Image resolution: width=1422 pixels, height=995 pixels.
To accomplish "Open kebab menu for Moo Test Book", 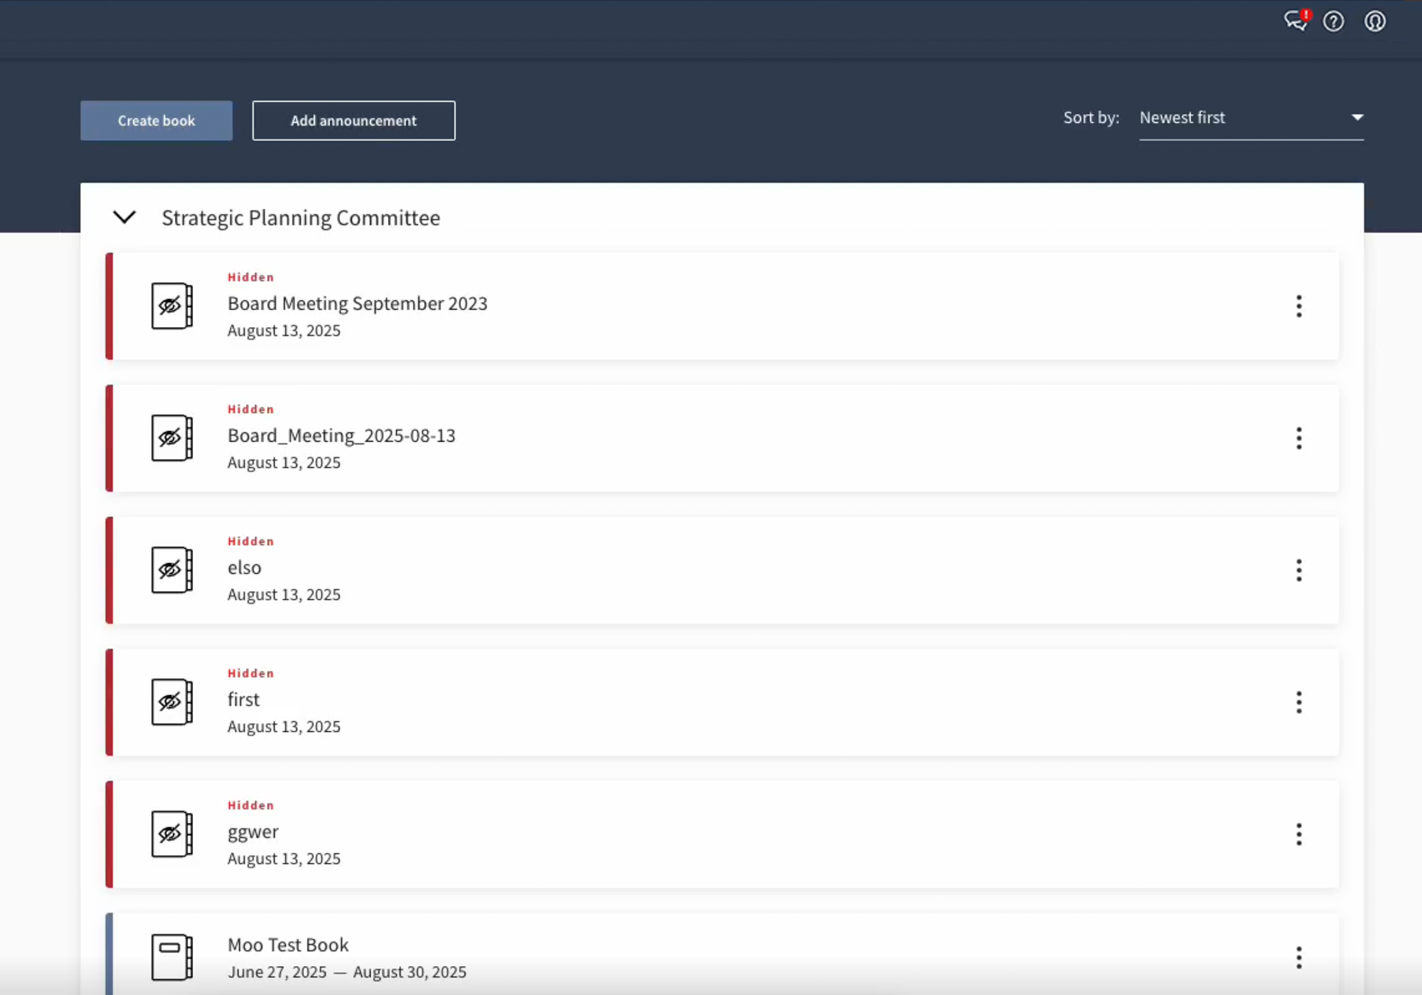I will pyautogui.click(x=1298, y=957).
